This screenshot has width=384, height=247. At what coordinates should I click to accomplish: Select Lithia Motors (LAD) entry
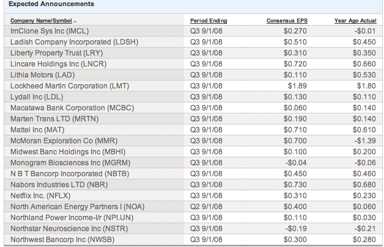click(x=42, y=75)
